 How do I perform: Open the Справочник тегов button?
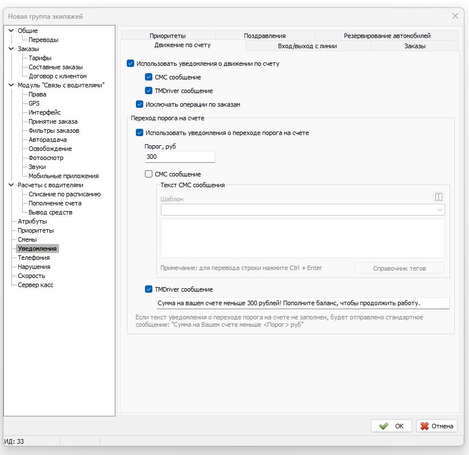(x=399, y=268)
